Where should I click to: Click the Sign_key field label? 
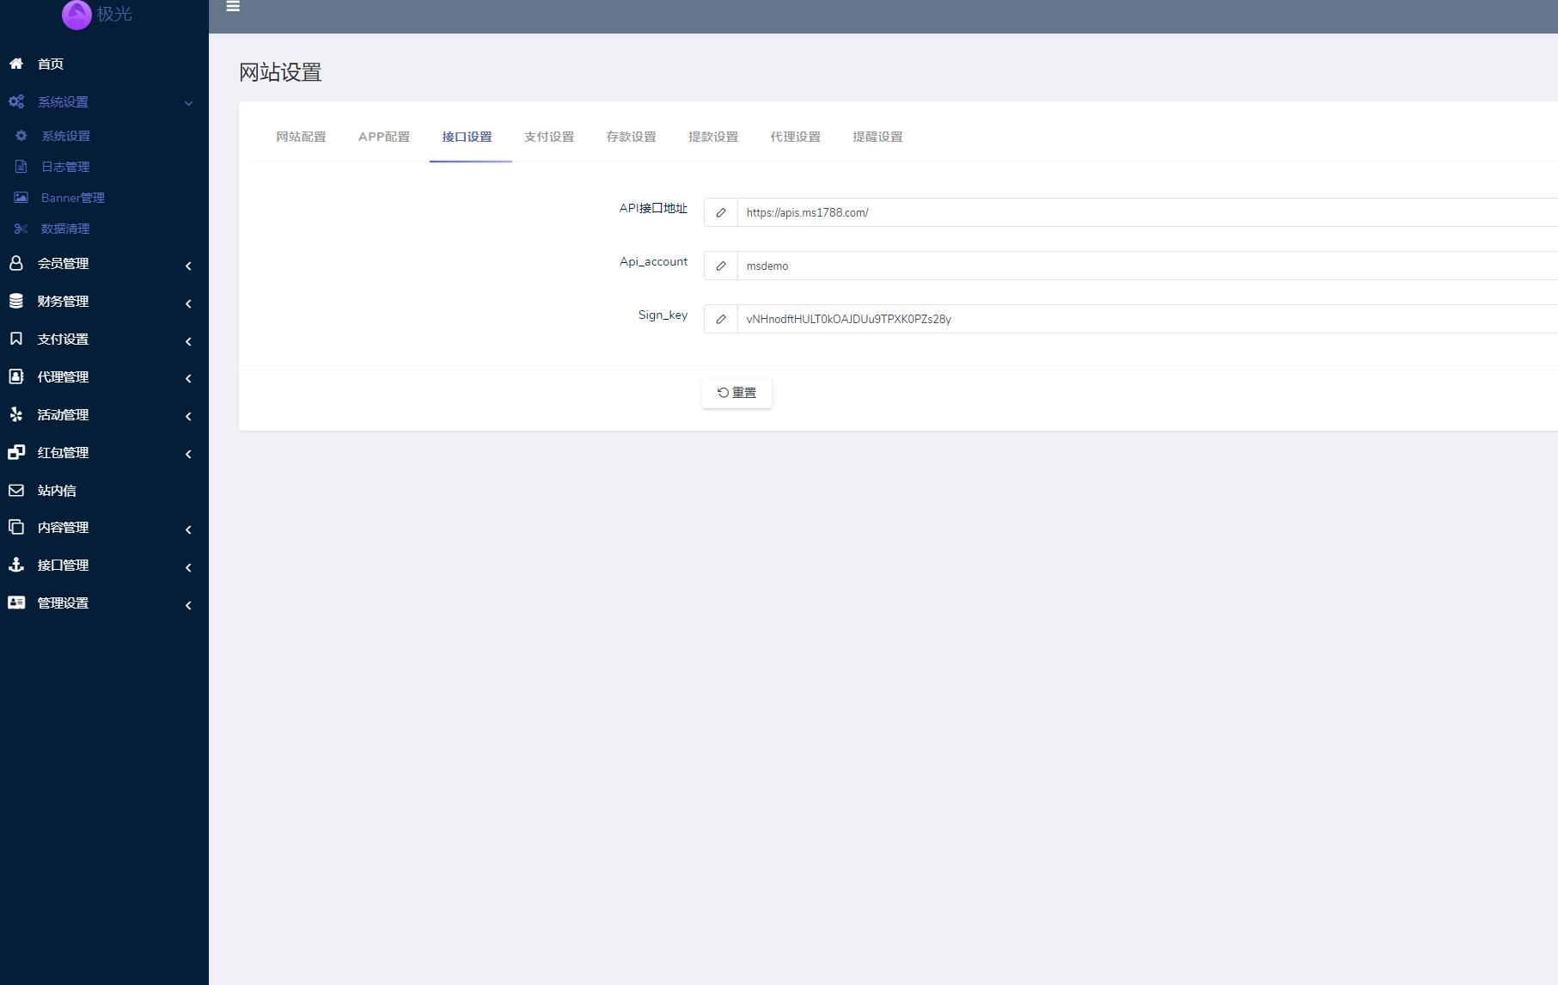(663, 315)
